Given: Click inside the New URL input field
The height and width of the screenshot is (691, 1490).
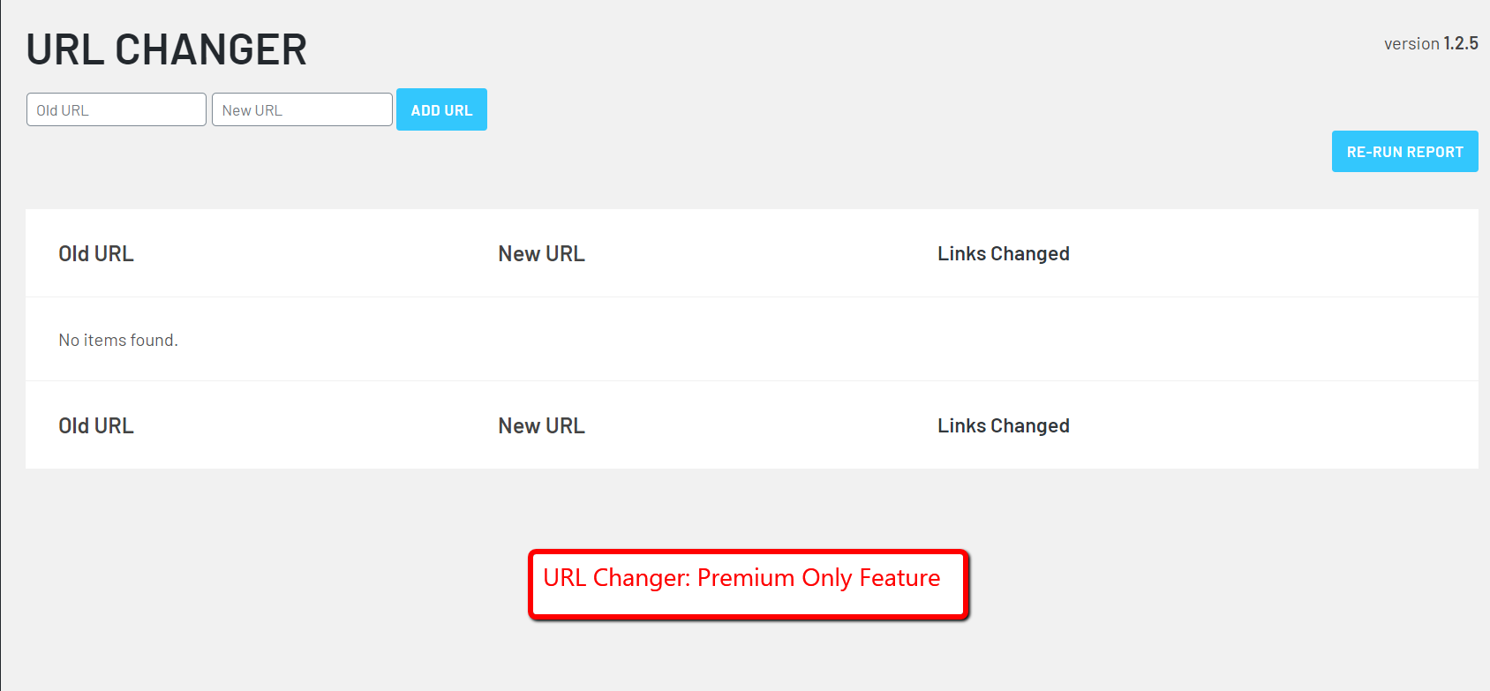Looking at the screenshot, I should tap(302, 109).
